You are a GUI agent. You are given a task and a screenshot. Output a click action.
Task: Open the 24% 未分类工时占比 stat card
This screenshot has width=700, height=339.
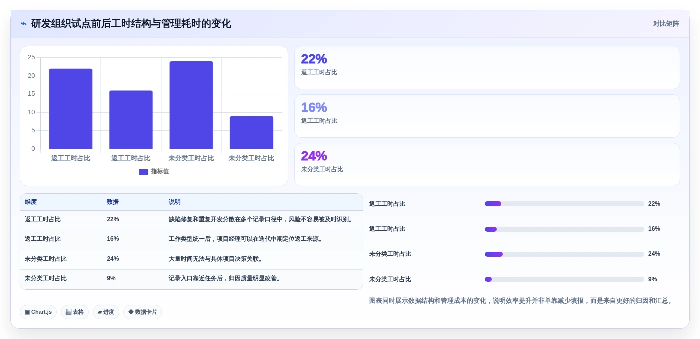pos(487,165)
